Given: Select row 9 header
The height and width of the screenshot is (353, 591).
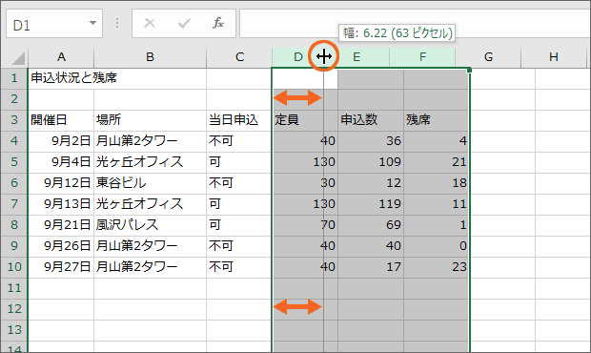Looking at the screenshot, I should click(14, 246).
